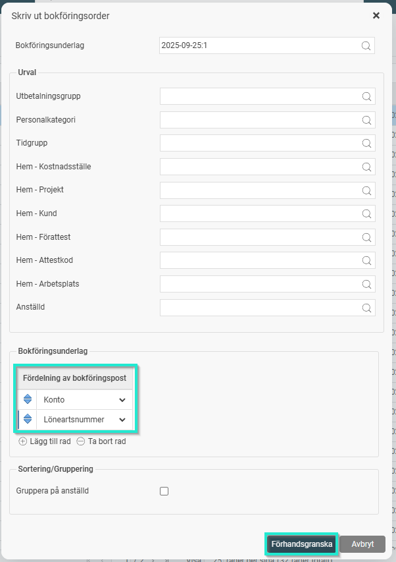Image resolution: width=396 pixels, height=562 pixels.
Task: Toggle Gruppera på anställd checkbox
Action: point(164,491)
